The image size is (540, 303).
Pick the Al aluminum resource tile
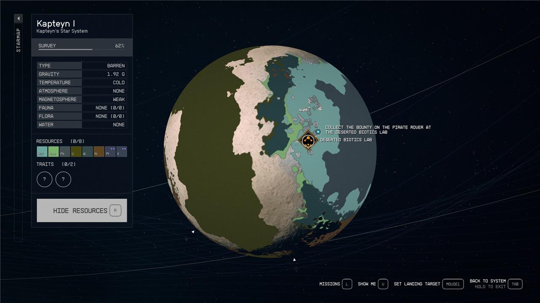coord(87,151)
